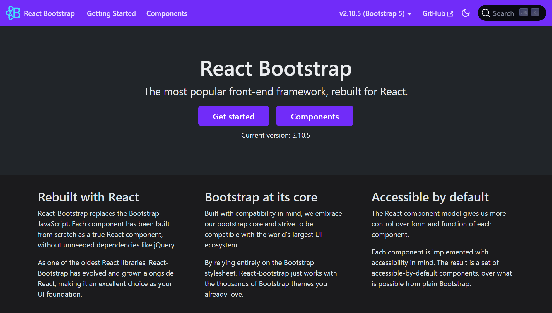
Task: Click the React Bootstrap logo icon
Action: tap(13, 13)
